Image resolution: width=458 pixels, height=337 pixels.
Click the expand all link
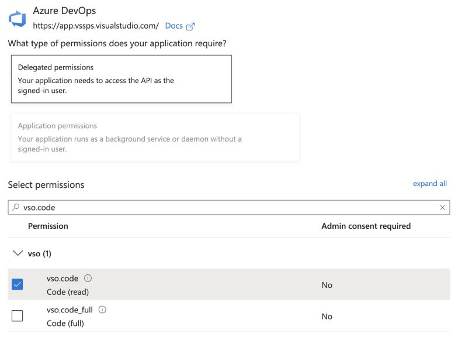[x=430, y=184]
